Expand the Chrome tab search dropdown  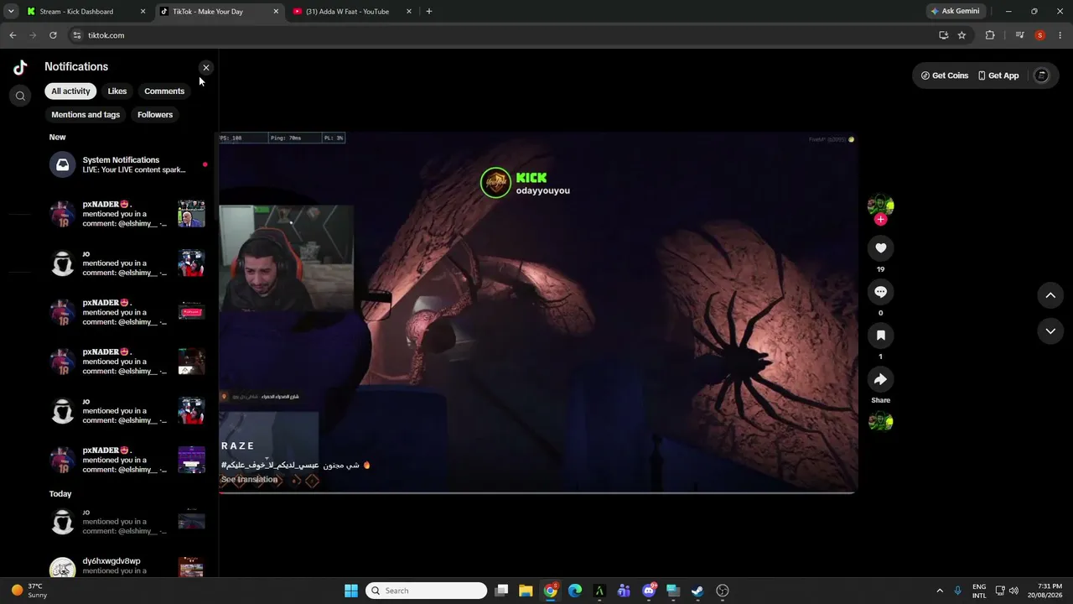tap(11, 12)
